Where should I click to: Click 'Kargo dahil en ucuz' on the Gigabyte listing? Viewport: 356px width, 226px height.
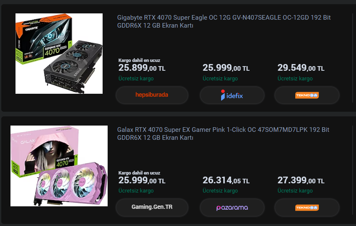(x=139, y=60)
